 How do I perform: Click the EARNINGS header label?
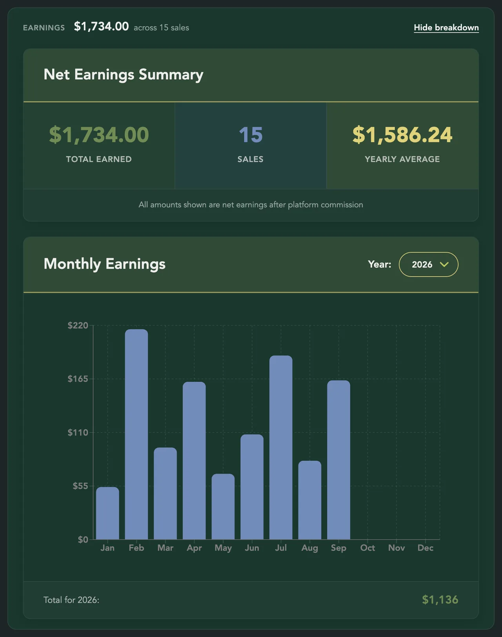point(44,28)
